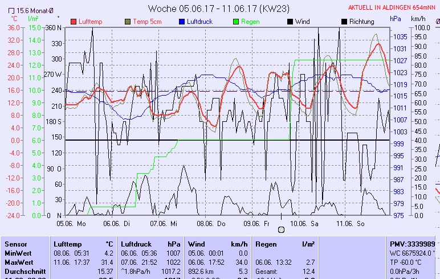Viewport: 440px width, 279px height.
Task: Click the AKTUELL IN ALDINGEN 654mNN link
Action: 393,7
